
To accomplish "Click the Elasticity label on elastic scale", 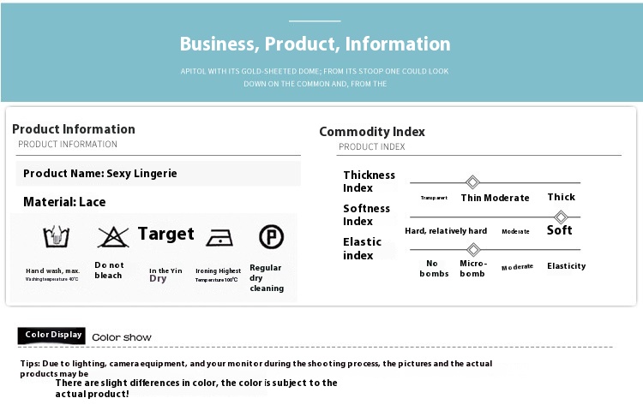I will point(567,266).
